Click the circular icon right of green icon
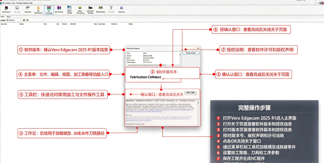Image resolution: width=324 pixels, height=163 pixels. tap(28, 20)
